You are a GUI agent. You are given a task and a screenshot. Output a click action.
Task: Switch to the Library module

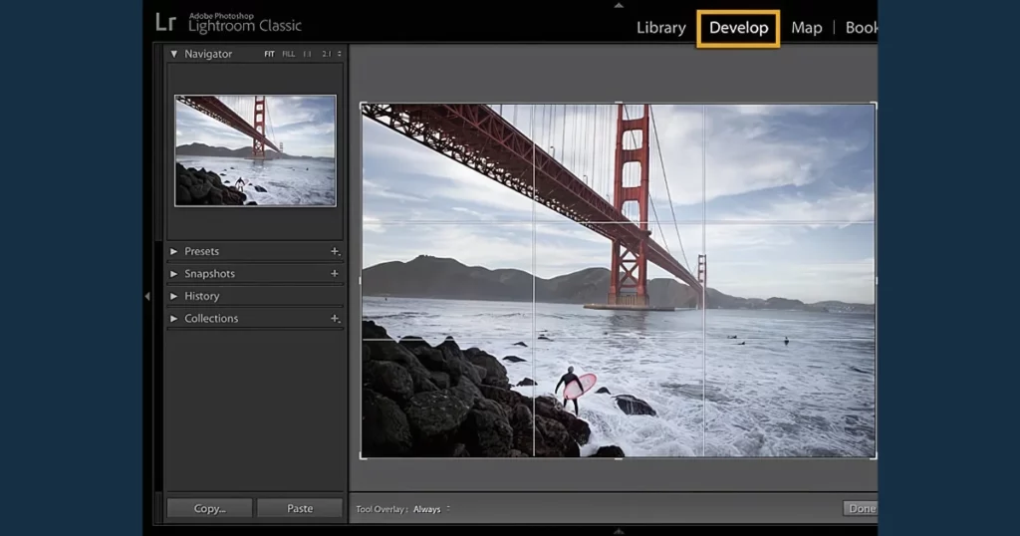coord(661,28)
